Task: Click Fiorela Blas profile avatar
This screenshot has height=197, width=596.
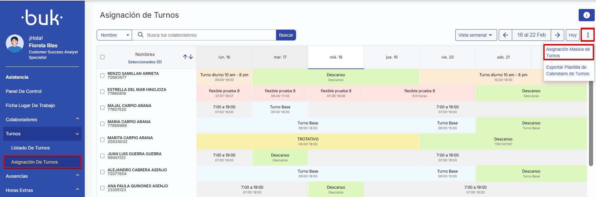Action: click(15, 43)
